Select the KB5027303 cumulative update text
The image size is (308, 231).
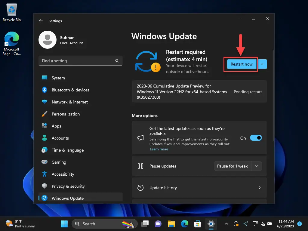coord(182,92)
